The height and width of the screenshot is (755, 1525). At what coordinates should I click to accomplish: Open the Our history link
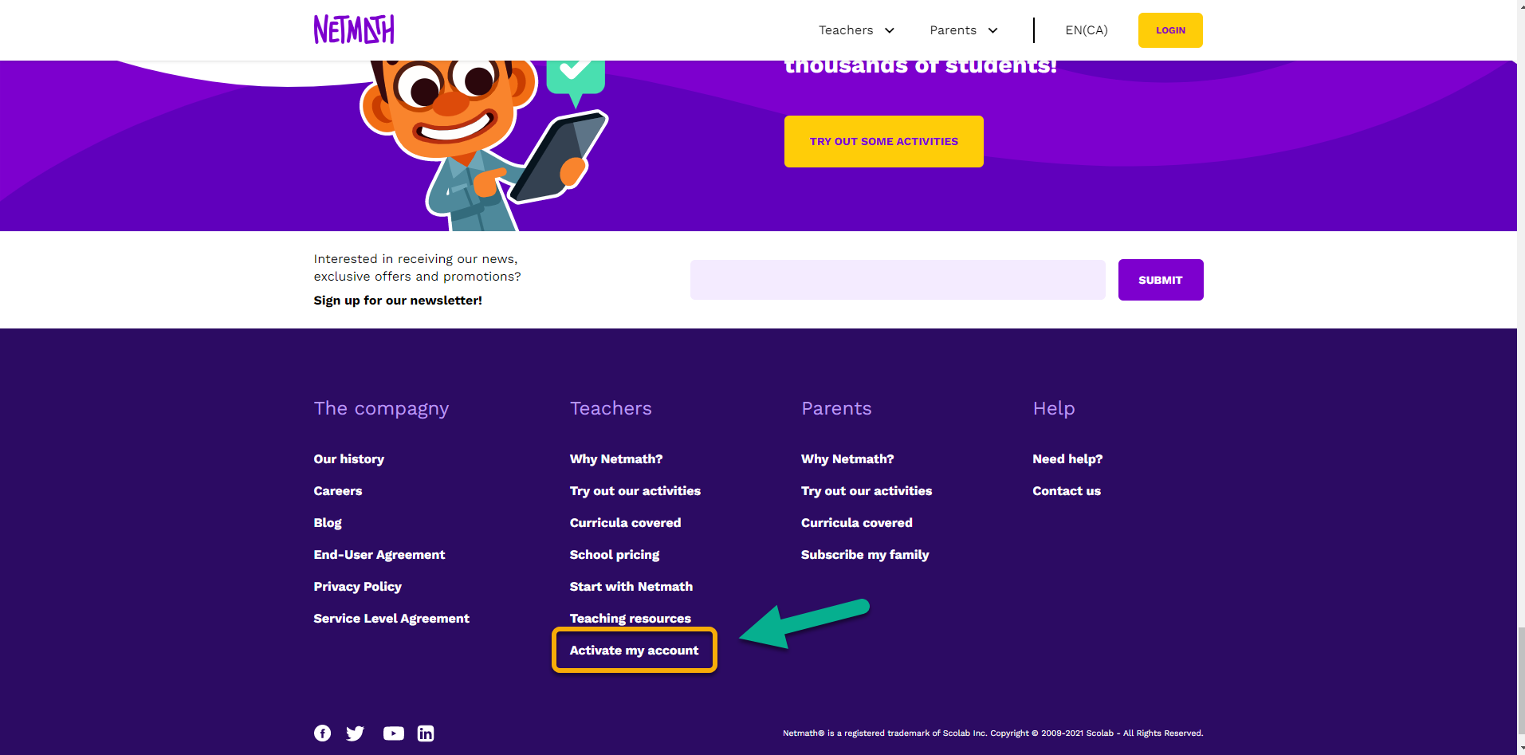(x=349, y=459)
